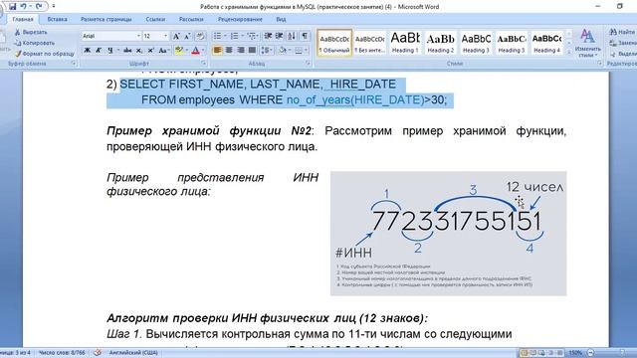
Task: Decrease font size with Shrink Font
Action: 187,36
